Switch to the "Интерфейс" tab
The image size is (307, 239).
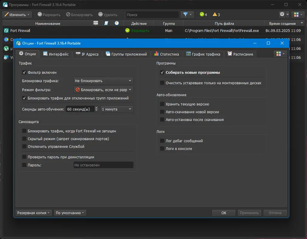click(56, 54)
